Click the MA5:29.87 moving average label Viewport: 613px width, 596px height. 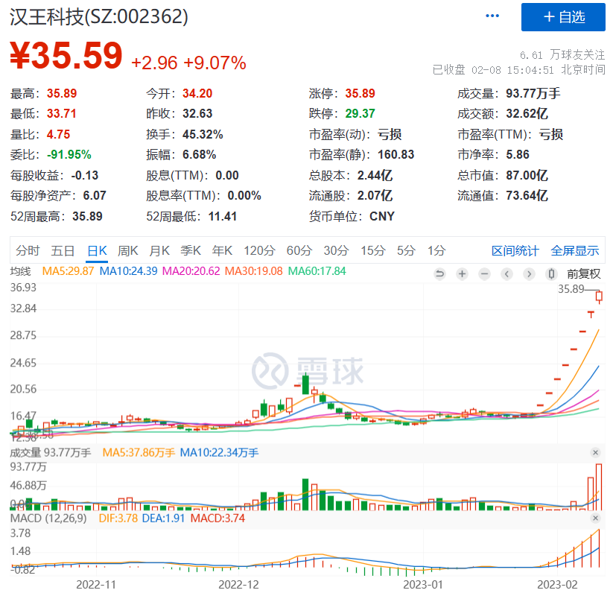click(x=68, y=271)
